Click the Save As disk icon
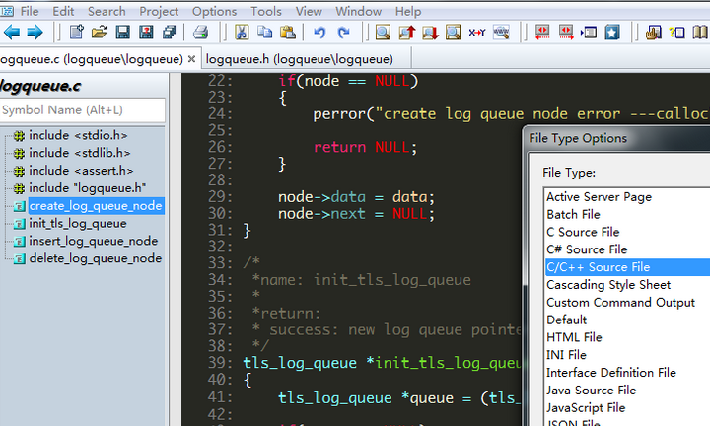Viewport: 710px width, 426px height. [146, 33]
